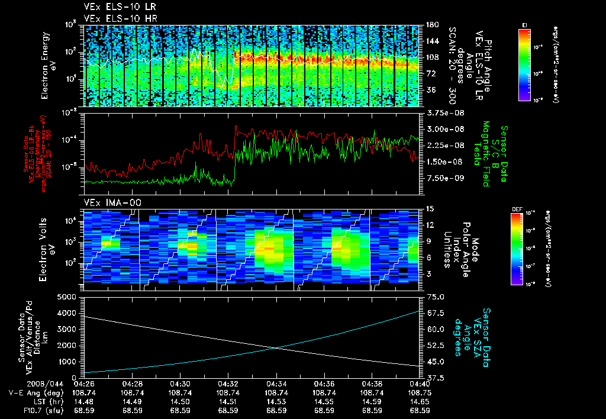Click the EI color scale bar
The image size is (606, 419).
524,65
